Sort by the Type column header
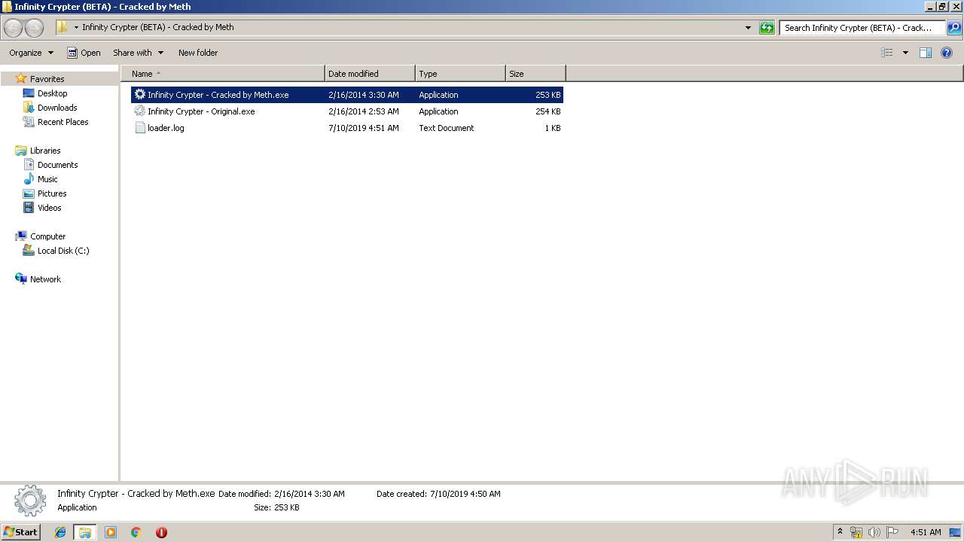The width and height of the screenshot is (964, 542). point(460,74)
